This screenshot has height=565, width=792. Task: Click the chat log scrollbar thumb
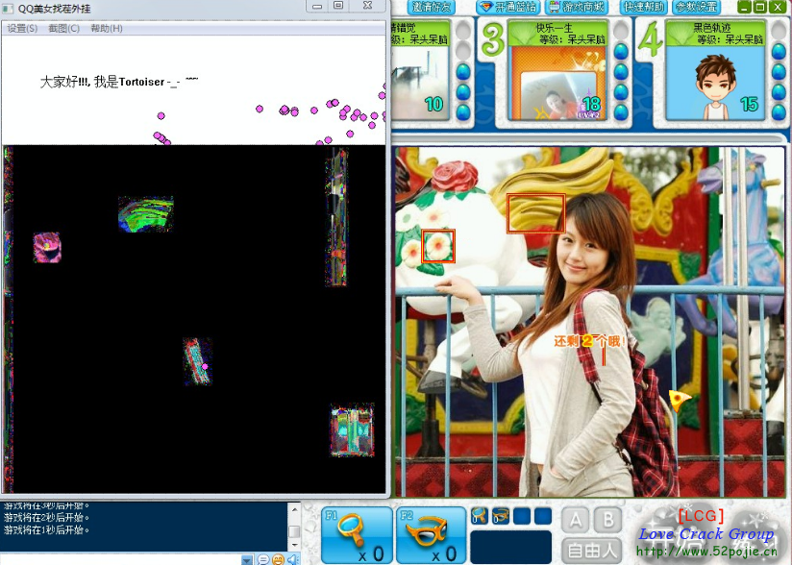pos(294,531)
